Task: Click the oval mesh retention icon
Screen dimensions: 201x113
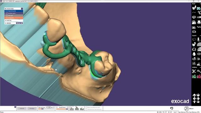Action: click(x=199, y=54)
